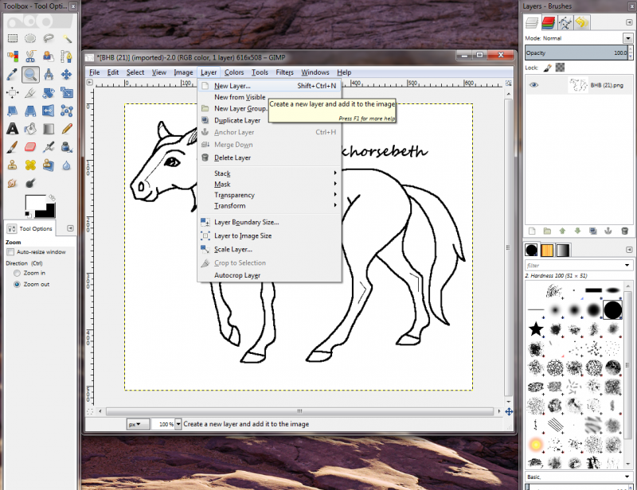Viewport: 637px width, 490px height.
Task: Click the anchor layer icon in Layers panel
Action: click(608, 231)
